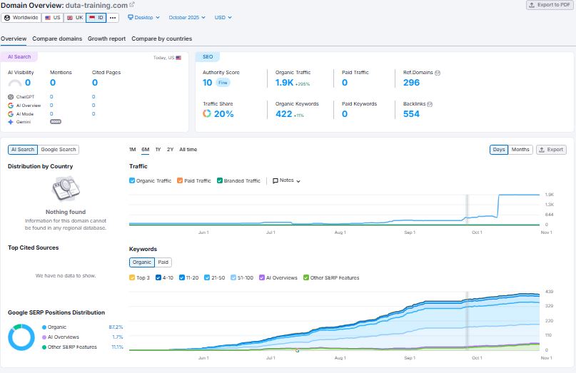The width and height of the screenshot is (576, 373).
Task: Open the Growth report tab
Action: click(106, 39)
